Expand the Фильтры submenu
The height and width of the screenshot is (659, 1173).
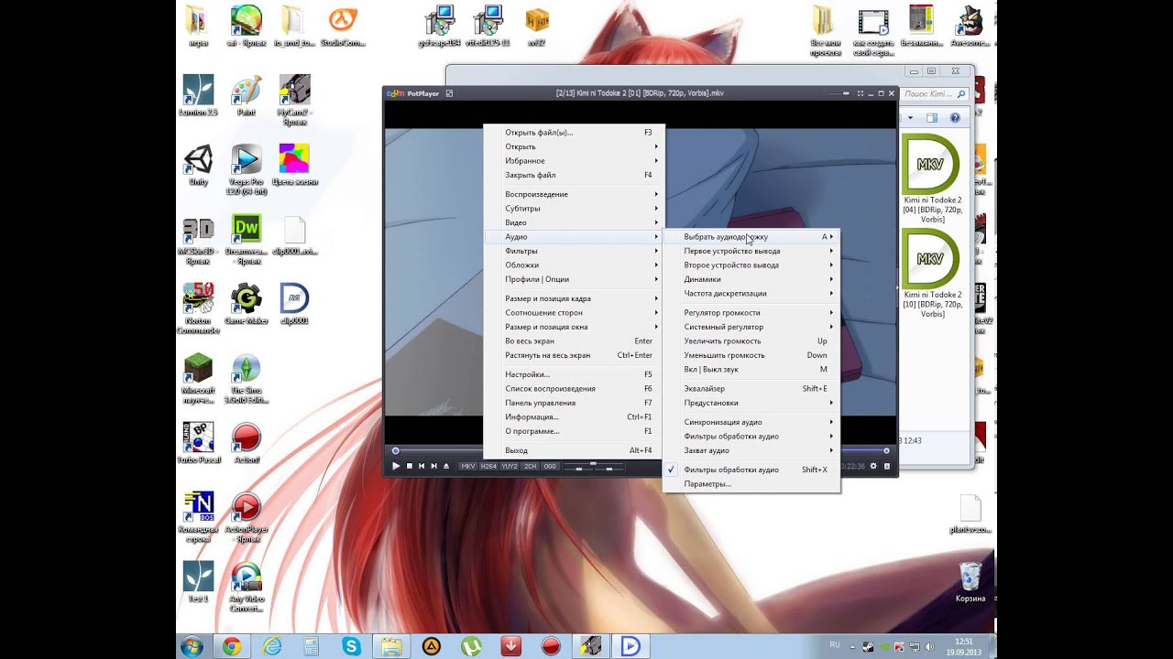(x=574, y=251)
